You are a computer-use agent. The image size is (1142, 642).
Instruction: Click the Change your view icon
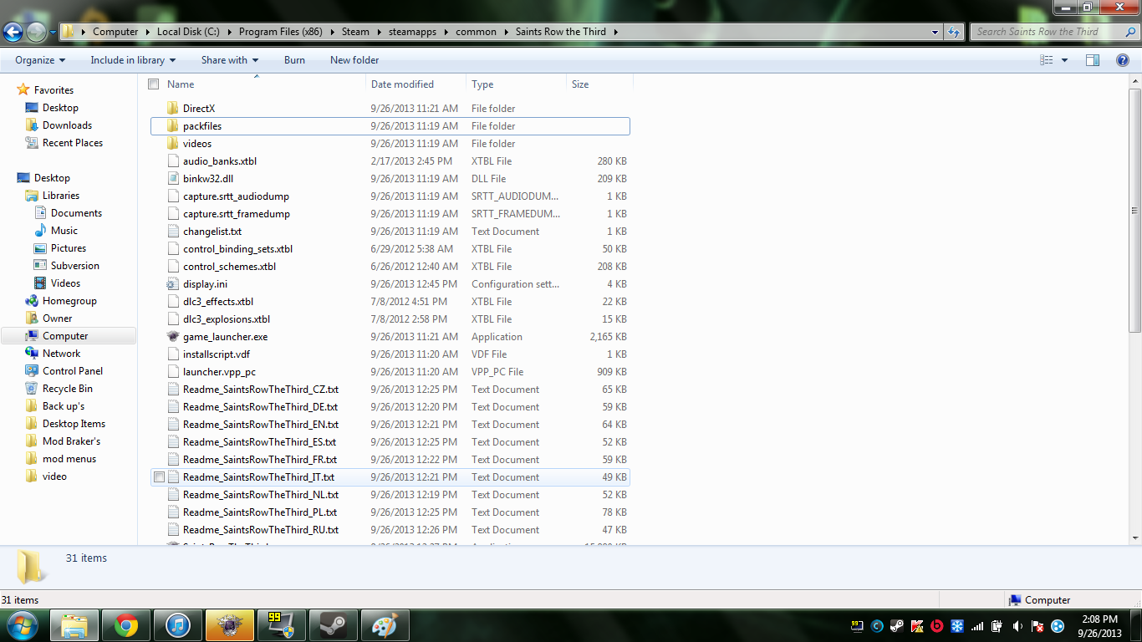click(1046, 60)
